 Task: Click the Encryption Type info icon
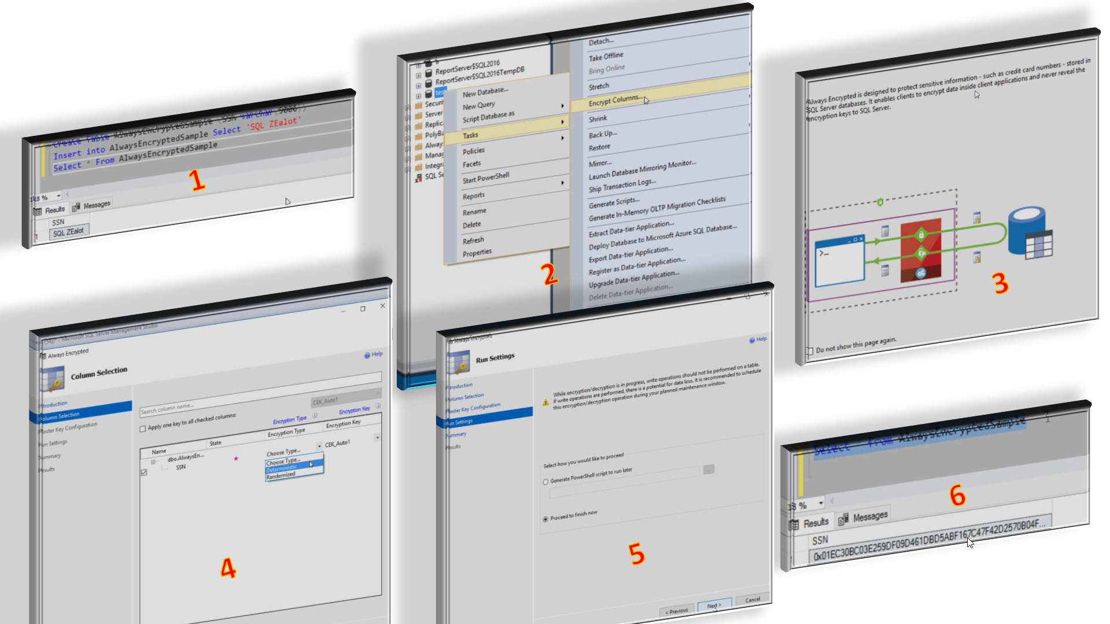[315, 415]
